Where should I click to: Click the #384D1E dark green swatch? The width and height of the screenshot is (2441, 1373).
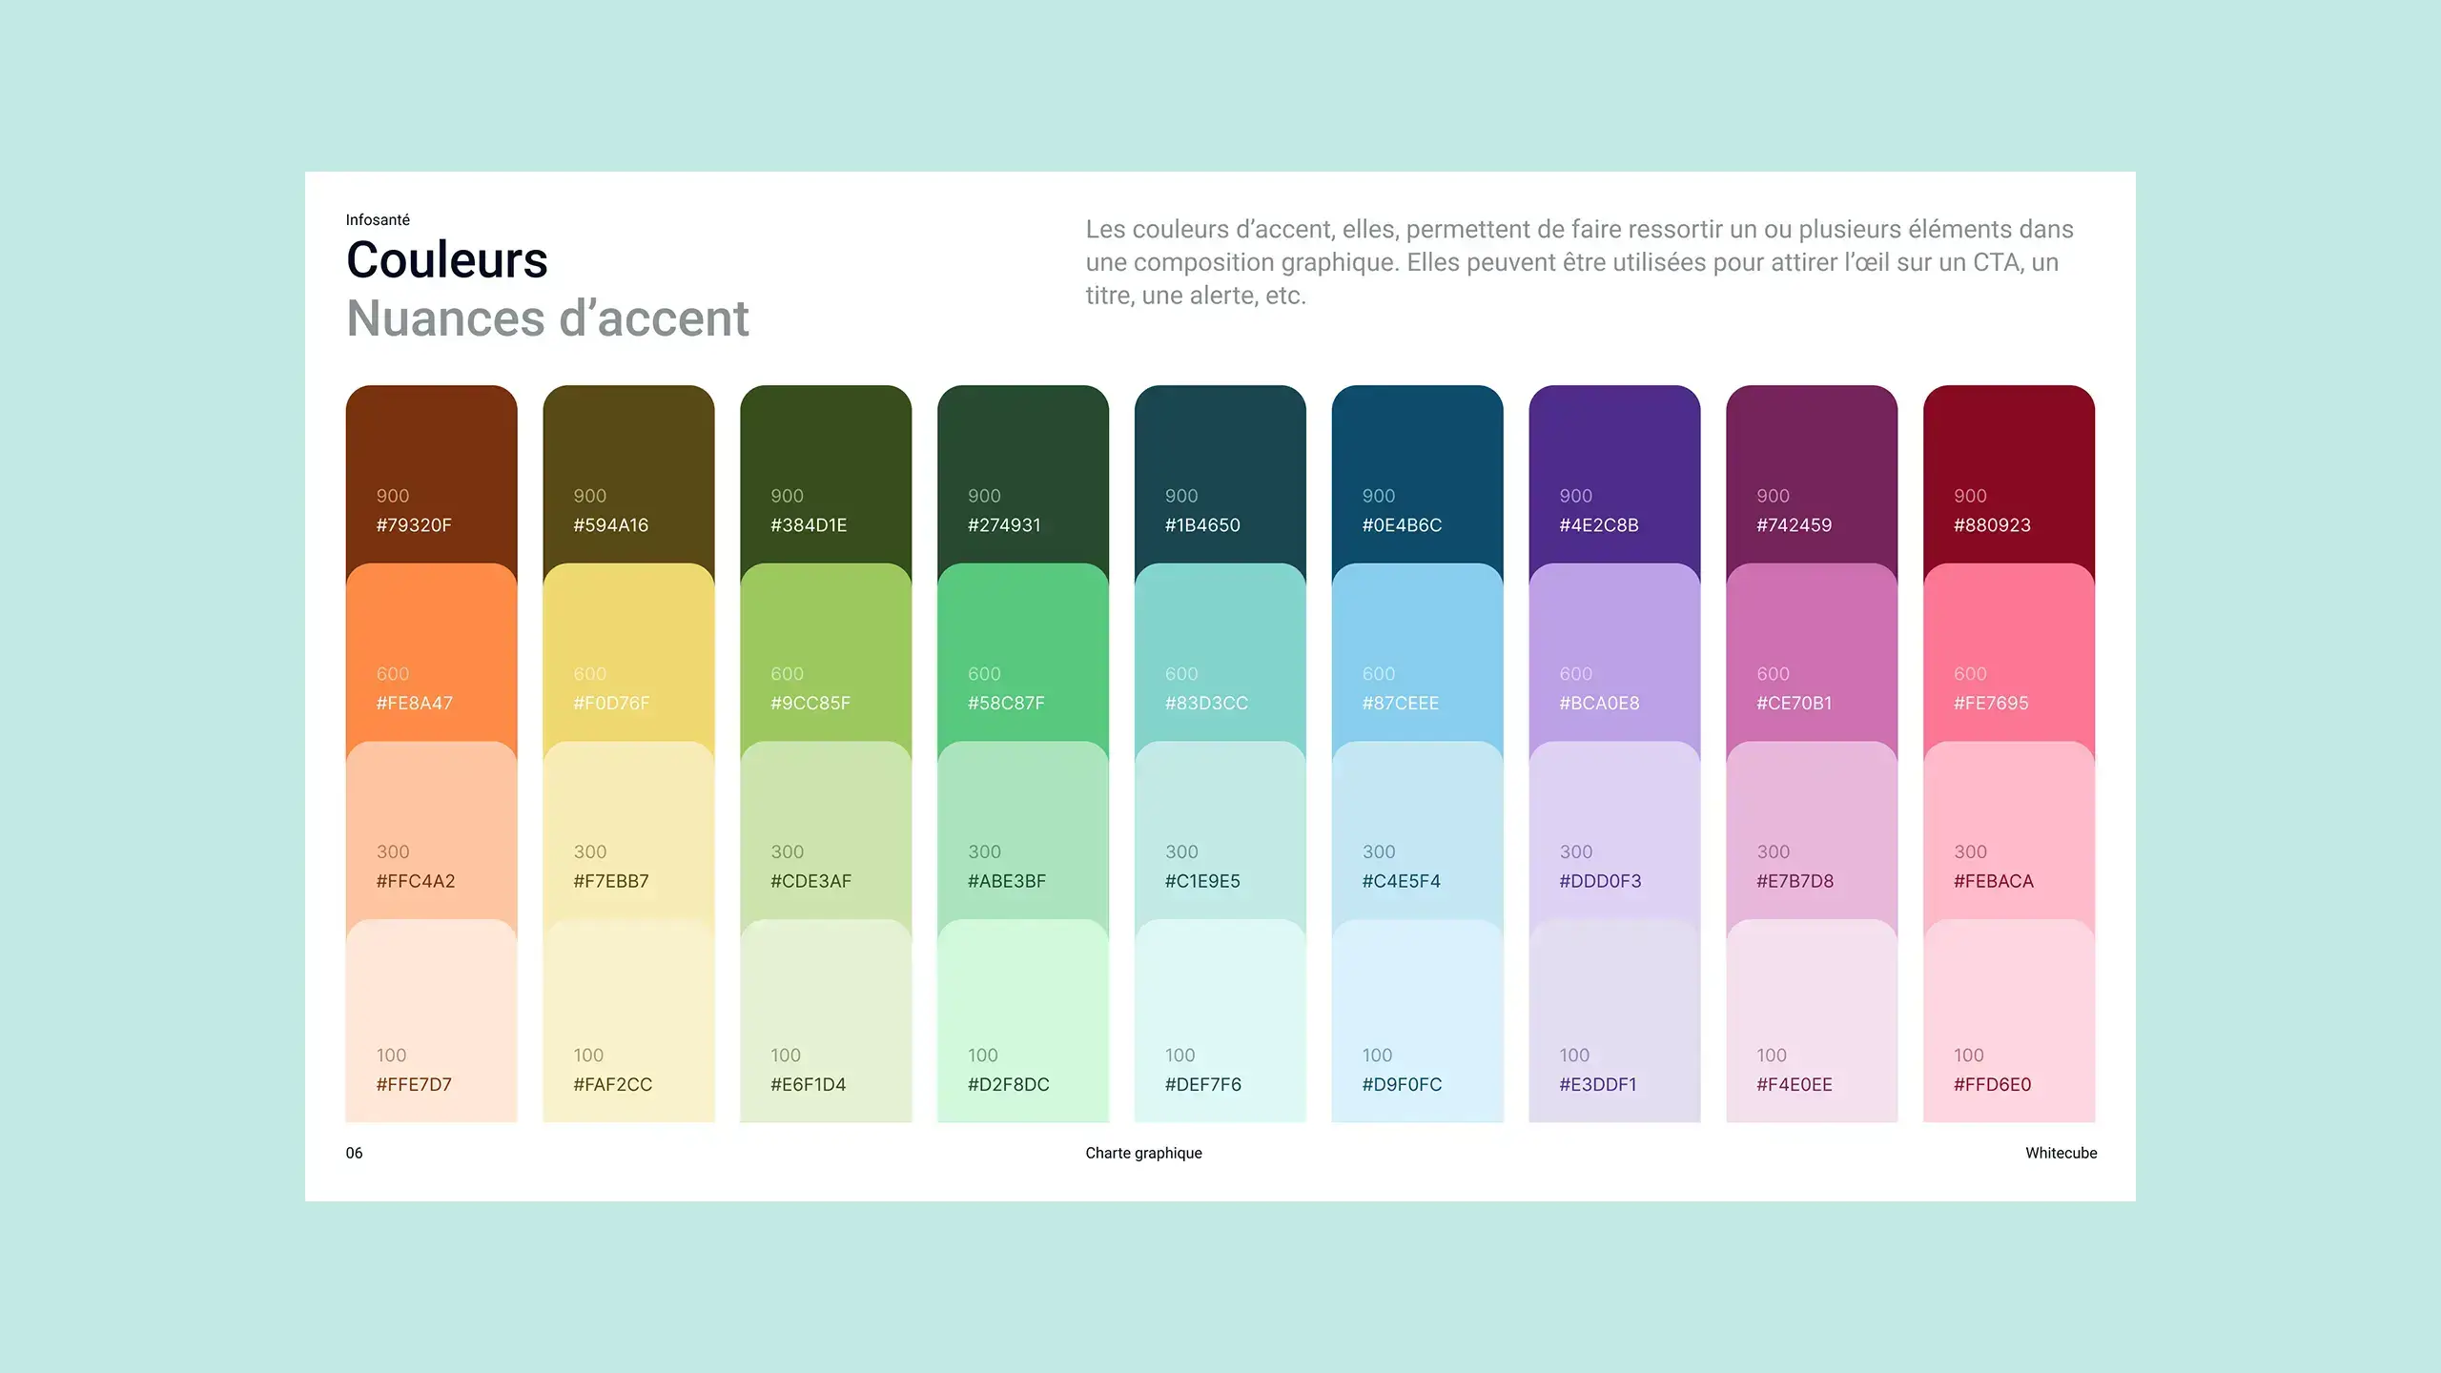[x=826, y=474]
